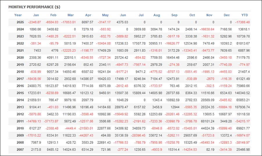This screenshot has width=262, height=156.
Task: Click the March 2025 value -17853.01
Action: (x=68, y=22)
